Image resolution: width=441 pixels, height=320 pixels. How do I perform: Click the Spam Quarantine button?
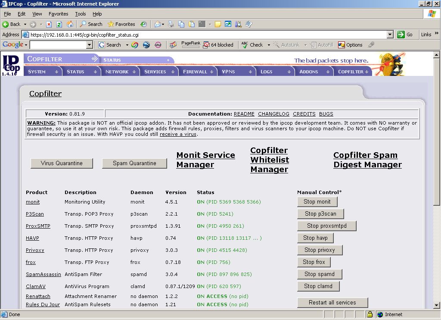134,163
